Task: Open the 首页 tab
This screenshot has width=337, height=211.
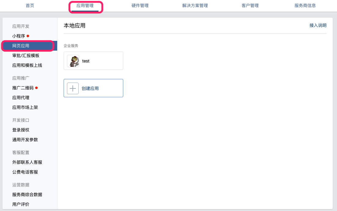Action: pos(30,5)
